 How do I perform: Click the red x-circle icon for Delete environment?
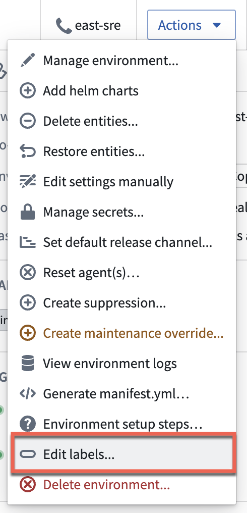click(28, 485)
